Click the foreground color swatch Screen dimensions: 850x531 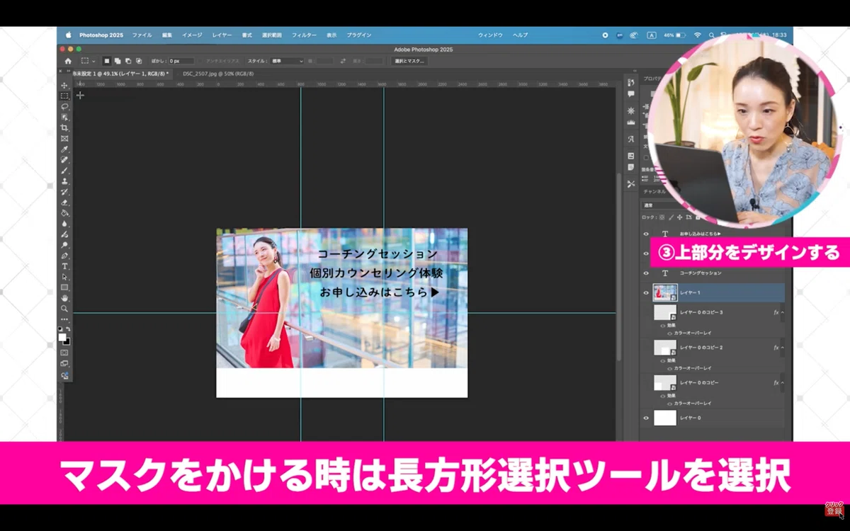click(x=62, y=337)
